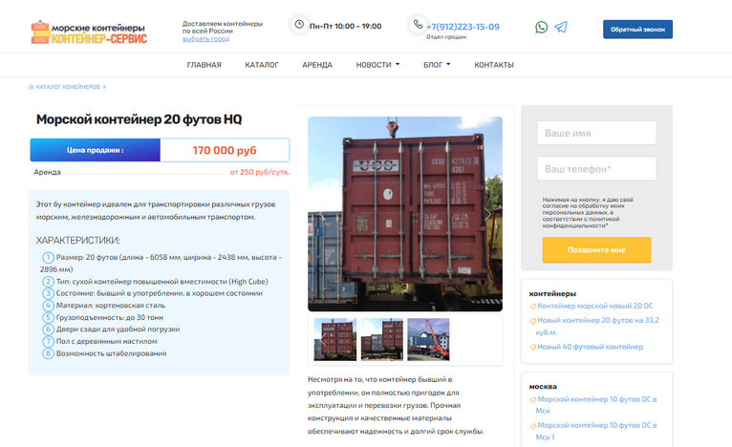Click the main container photo
Image resolution: width=732 pixels, height=447 pixels.
click(x=405, y=214)
